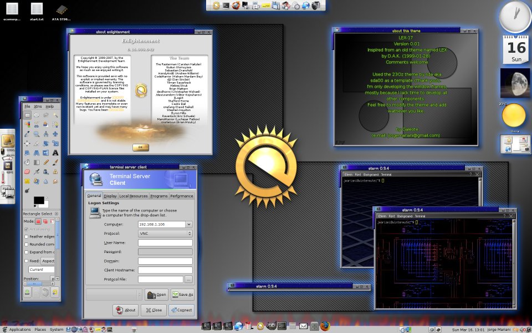
Task: Click the About button
Action: point(126,310)
